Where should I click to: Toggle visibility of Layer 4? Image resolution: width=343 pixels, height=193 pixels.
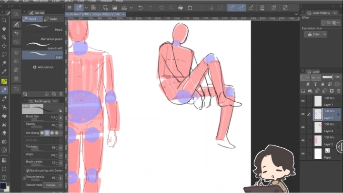(303, 127)
